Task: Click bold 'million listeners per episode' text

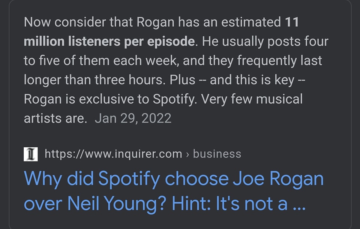Action: pyautogui.click(x=109, y=42)
